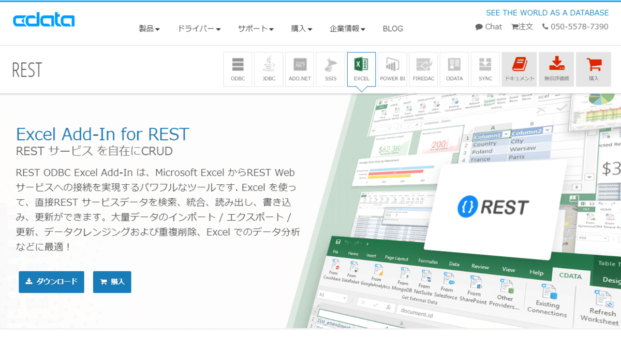This screenshot has width=621, height=349.
Task: Click the CData logo
Action: coord(44,20)
